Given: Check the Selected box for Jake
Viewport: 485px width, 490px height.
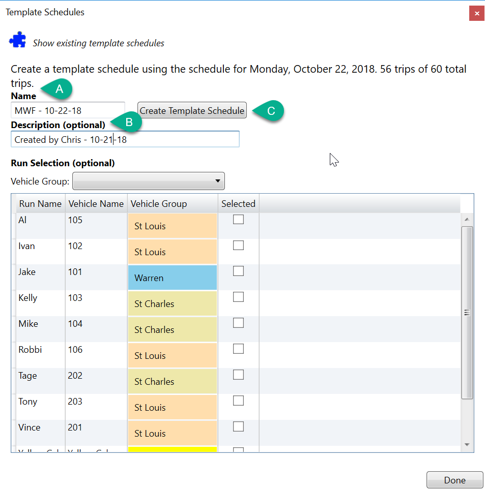Looking at the screenshot, I should (x=238, y=271).
